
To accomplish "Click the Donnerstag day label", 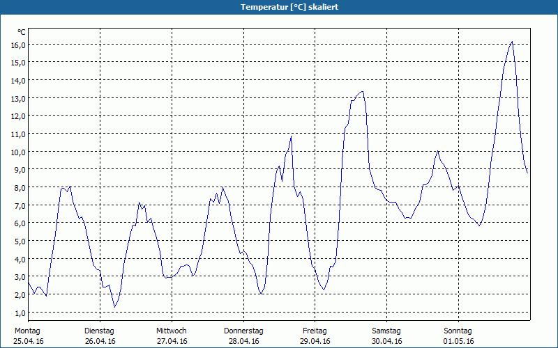I will coord(243,331).
